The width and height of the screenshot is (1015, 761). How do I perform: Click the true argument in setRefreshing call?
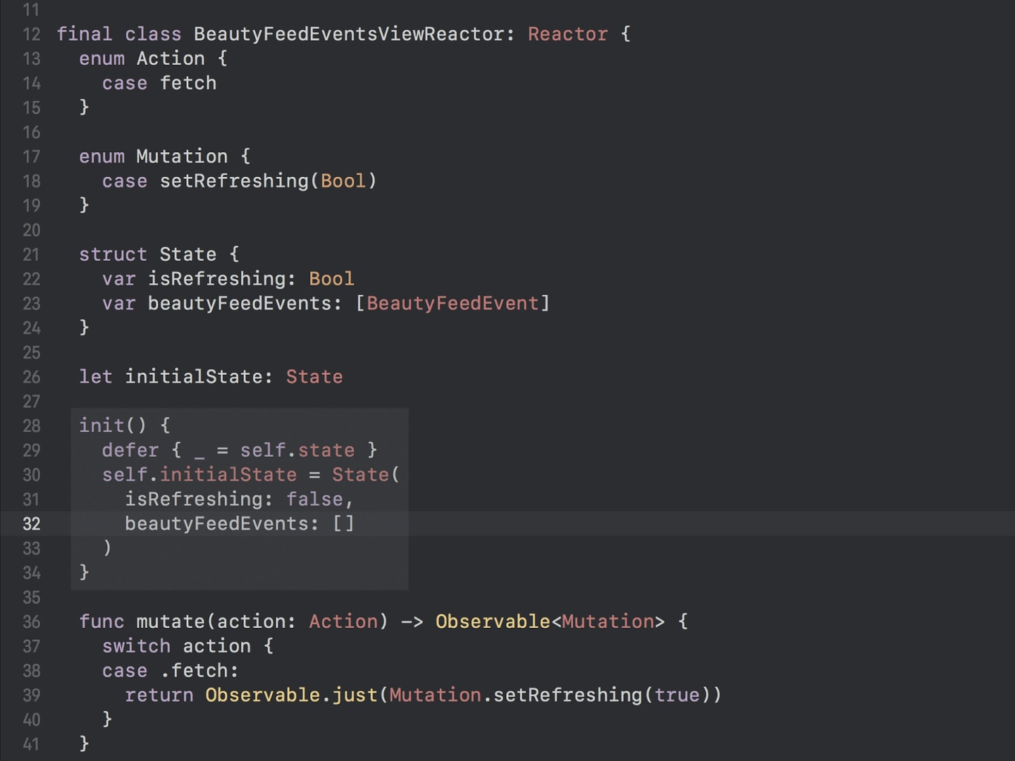[677, 695]
